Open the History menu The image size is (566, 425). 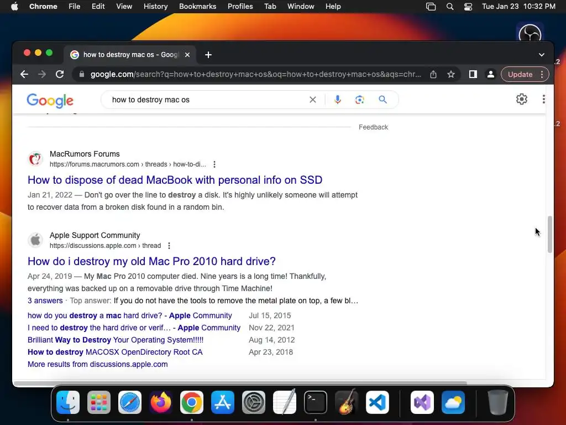coord(155,7)
